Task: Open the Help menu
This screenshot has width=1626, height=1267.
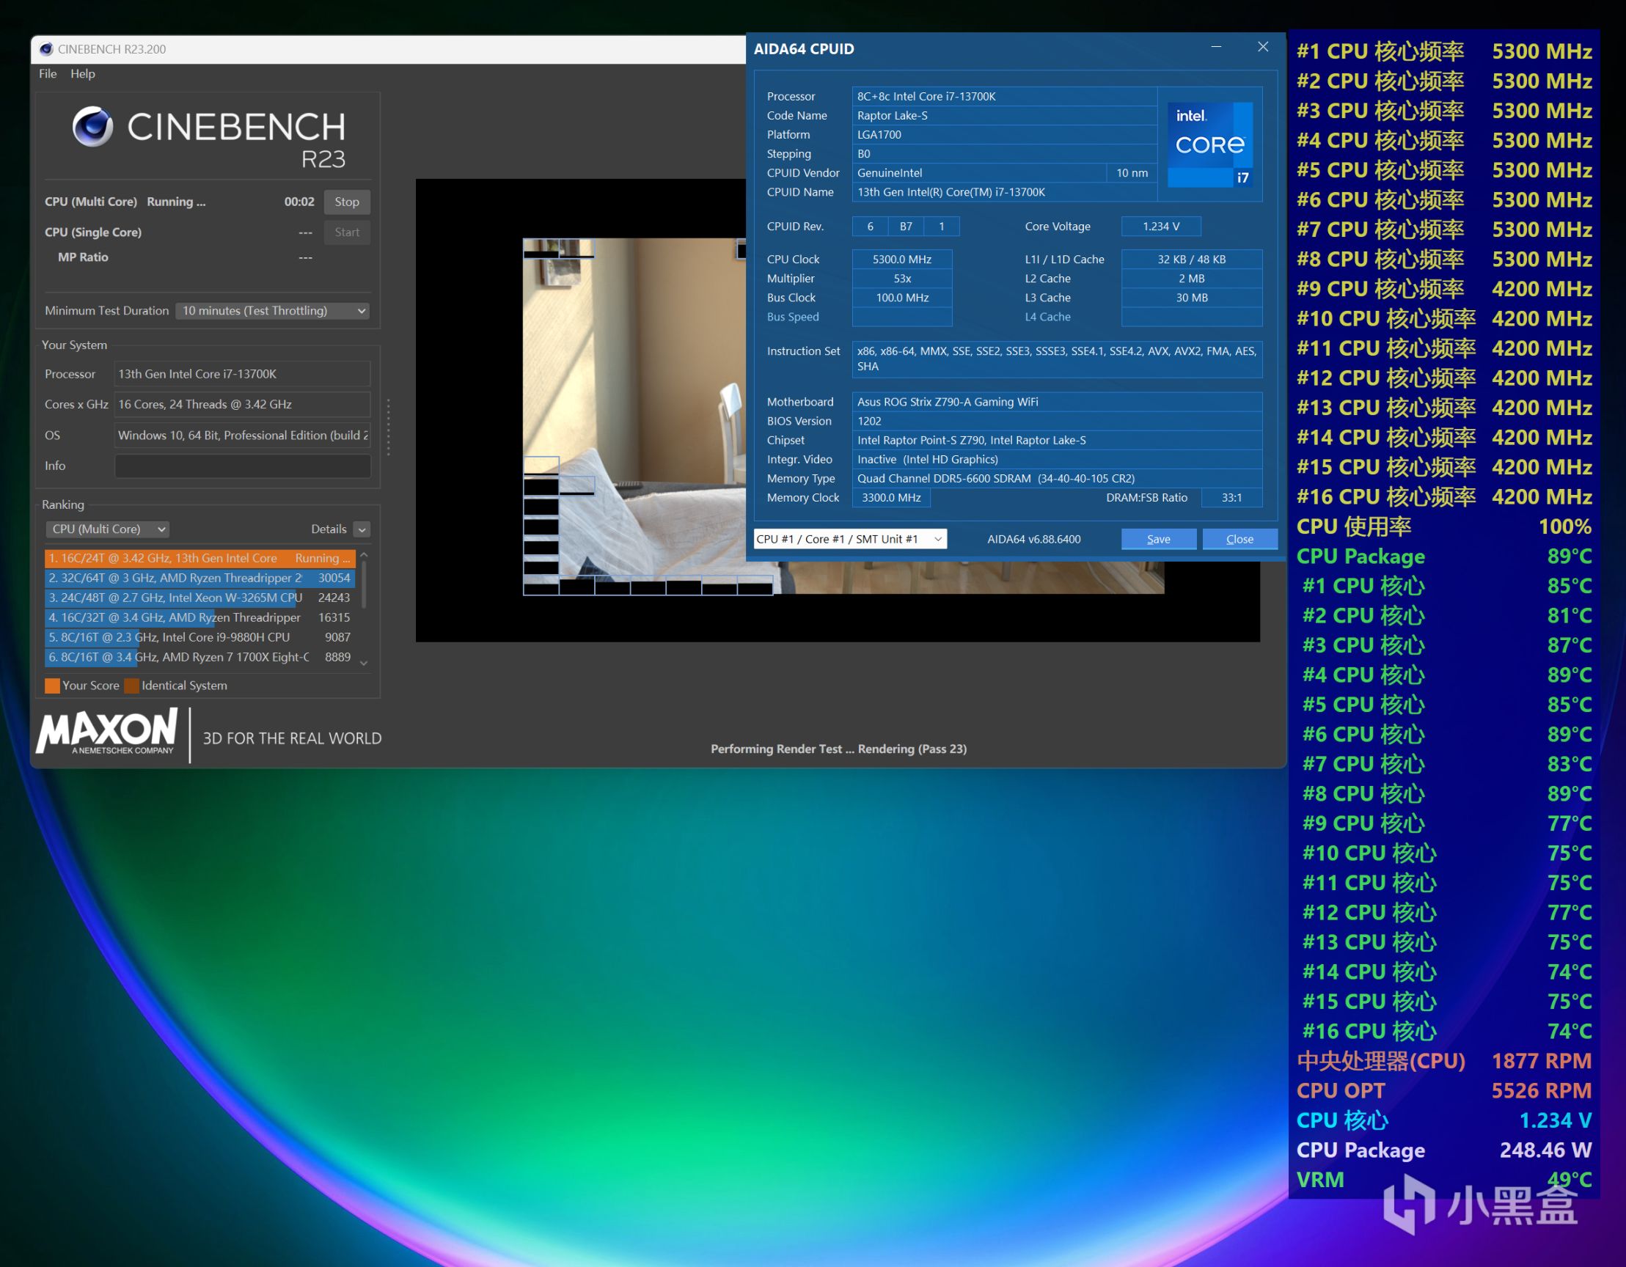Action: click(83, 74)
